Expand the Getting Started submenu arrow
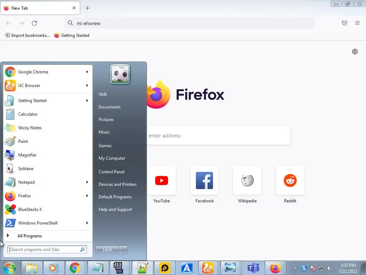366x275 pixels. tap(87, 100)
